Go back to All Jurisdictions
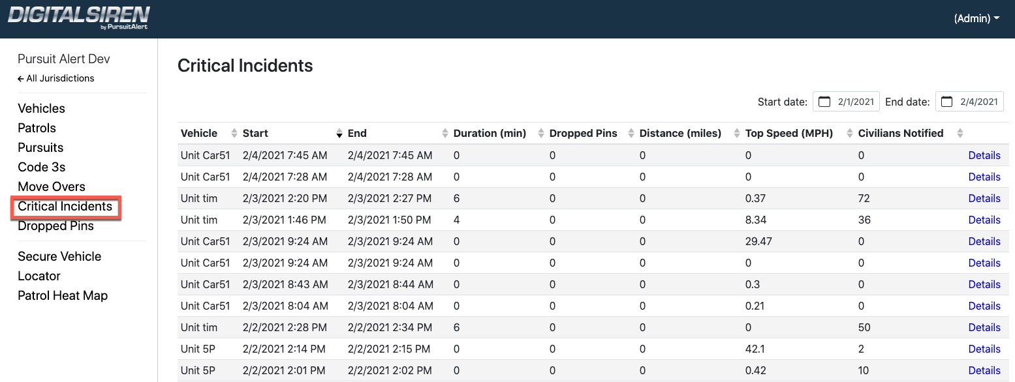This screenshot has width=1015, height=382. (56, 78)
